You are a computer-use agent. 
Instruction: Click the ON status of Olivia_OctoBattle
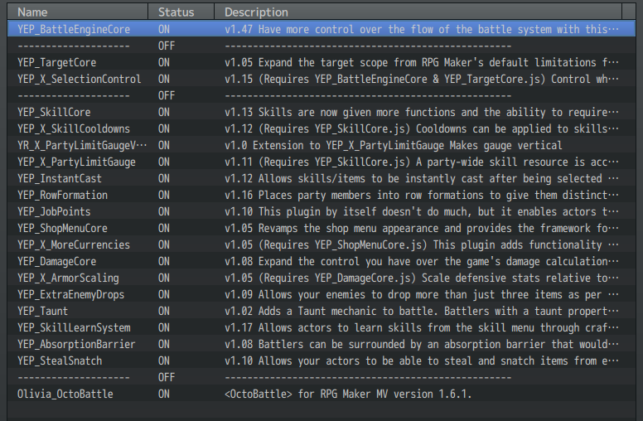coord(164,394)
